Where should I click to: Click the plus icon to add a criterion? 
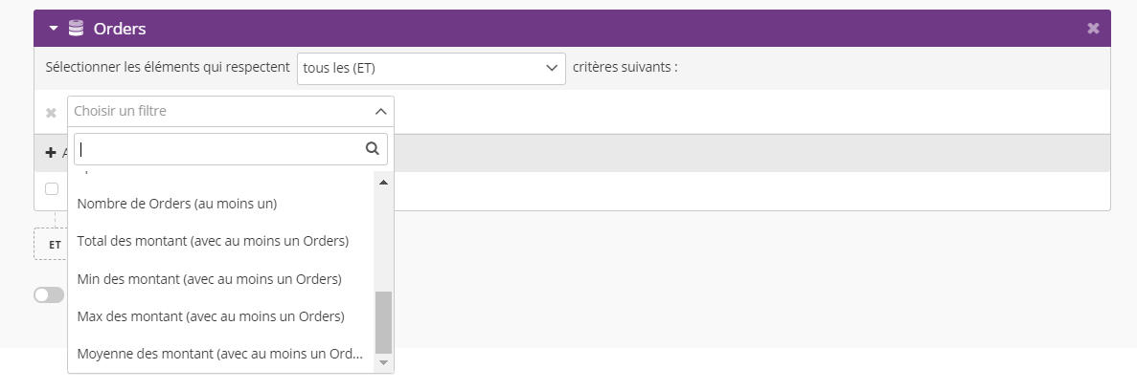(51, 153)
